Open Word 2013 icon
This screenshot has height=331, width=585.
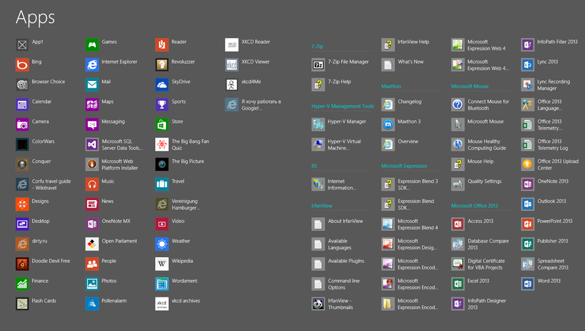pos(527,284)
